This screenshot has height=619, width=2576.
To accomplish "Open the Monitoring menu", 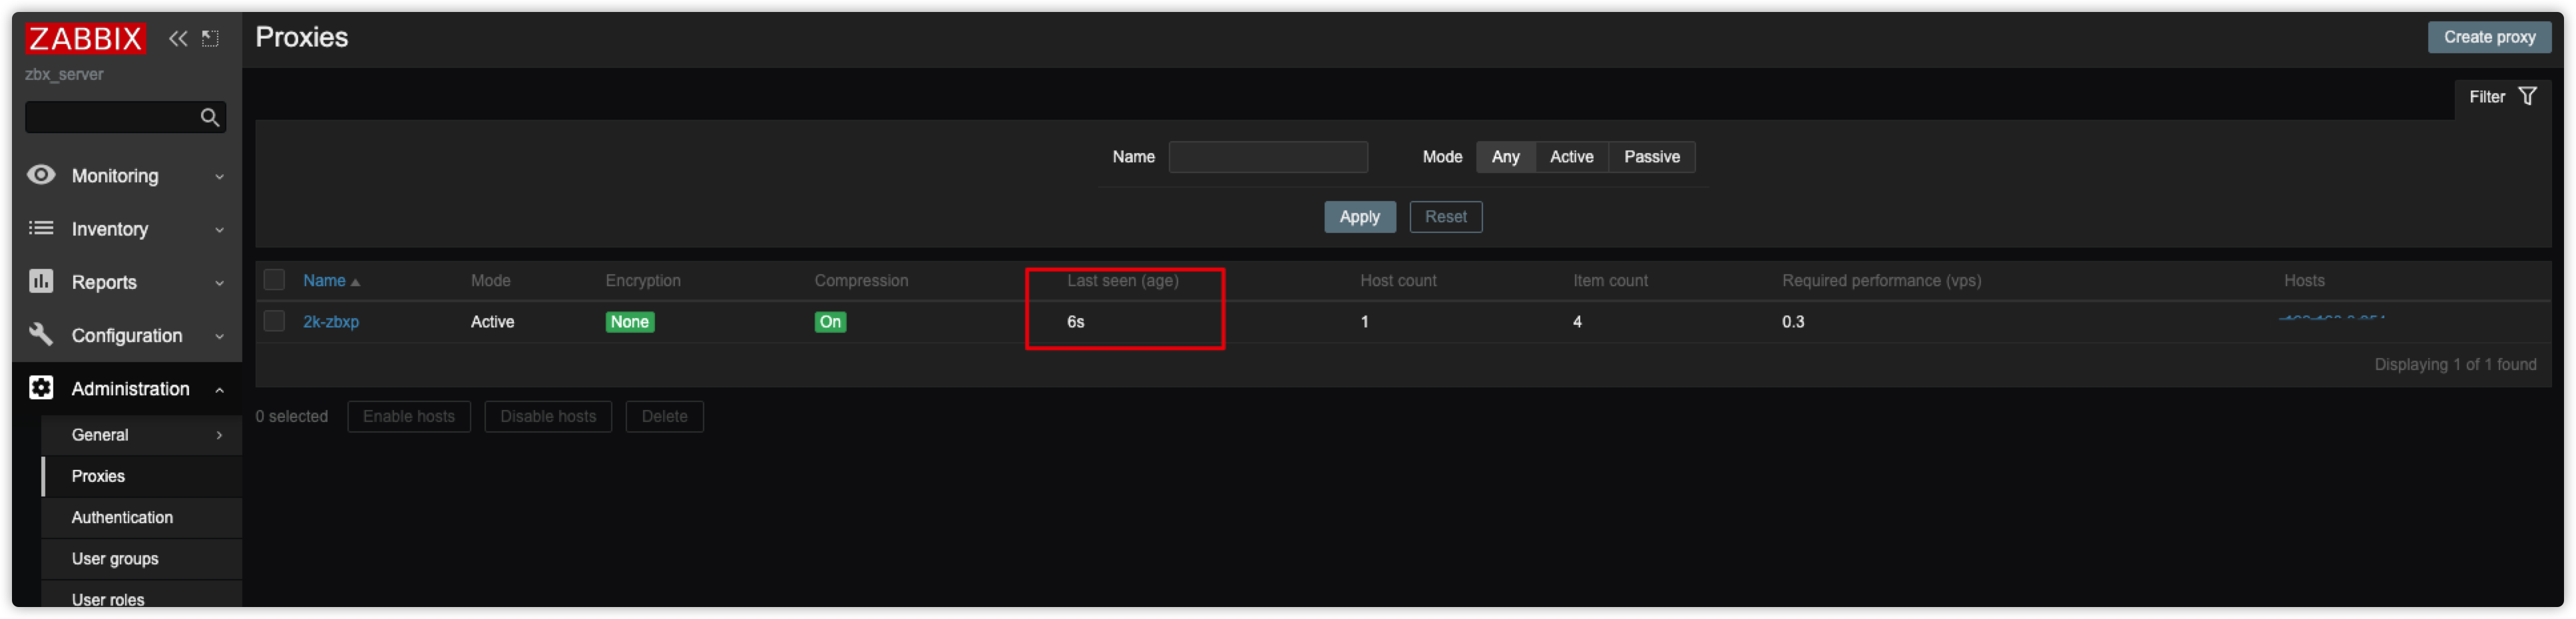I will coord(127,176).
